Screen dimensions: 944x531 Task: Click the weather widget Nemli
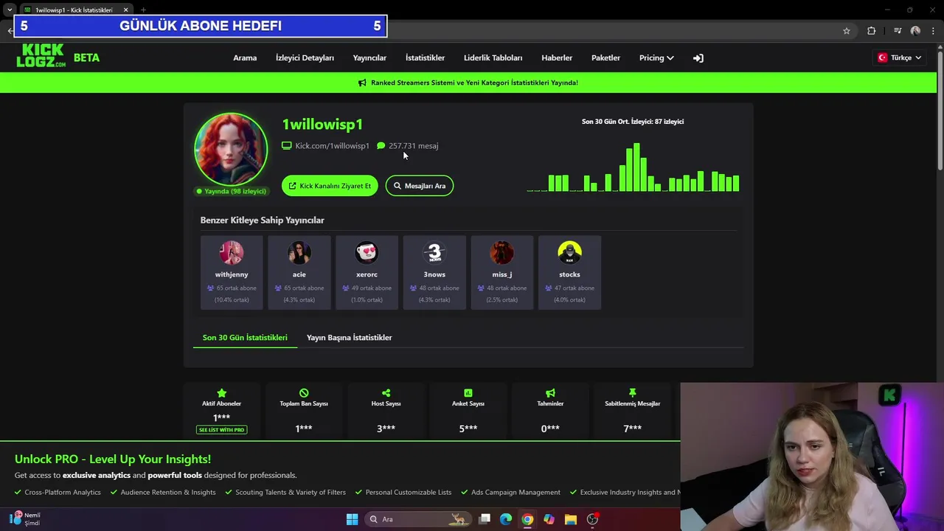pos(26,519)
